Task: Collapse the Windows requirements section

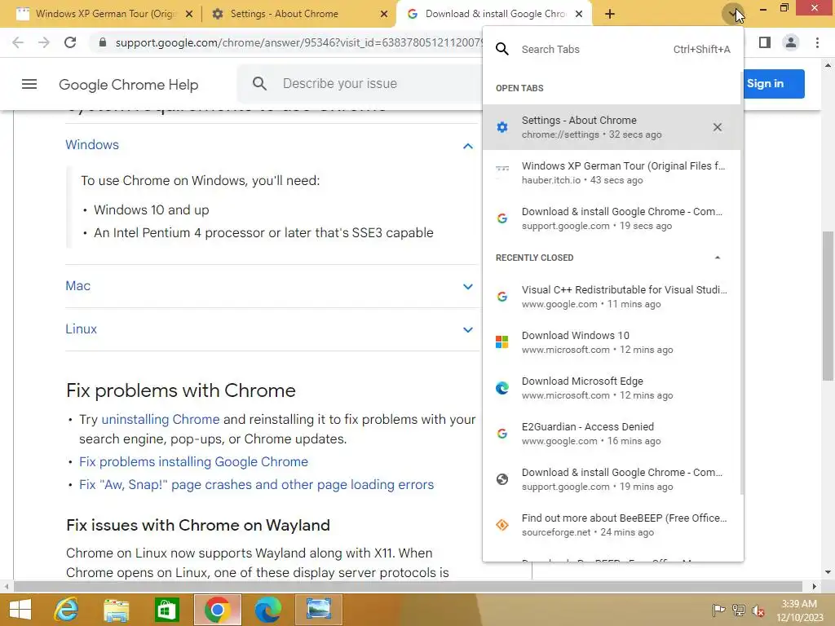Action: pos(467,146)
